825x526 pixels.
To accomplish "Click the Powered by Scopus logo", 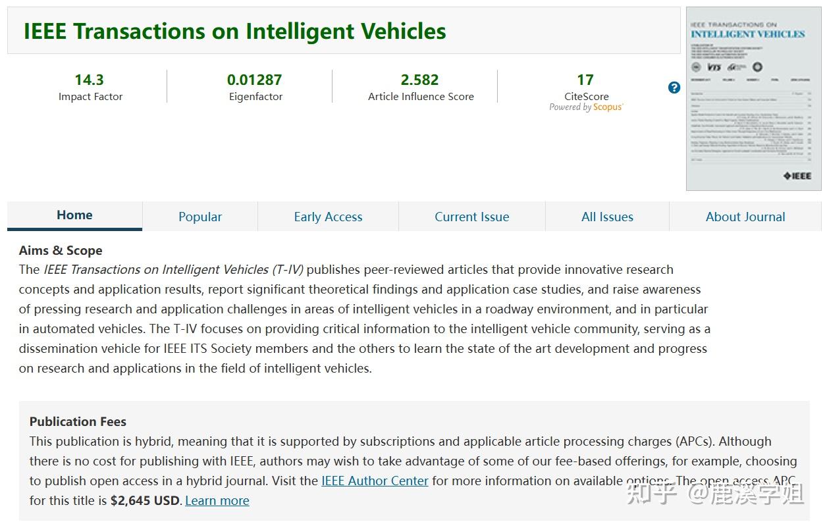I will 586,107.
